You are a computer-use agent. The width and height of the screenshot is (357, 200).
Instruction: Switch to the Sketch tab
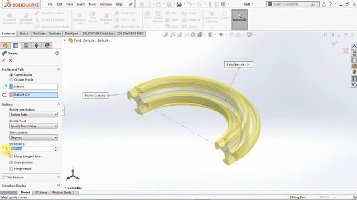23,33
